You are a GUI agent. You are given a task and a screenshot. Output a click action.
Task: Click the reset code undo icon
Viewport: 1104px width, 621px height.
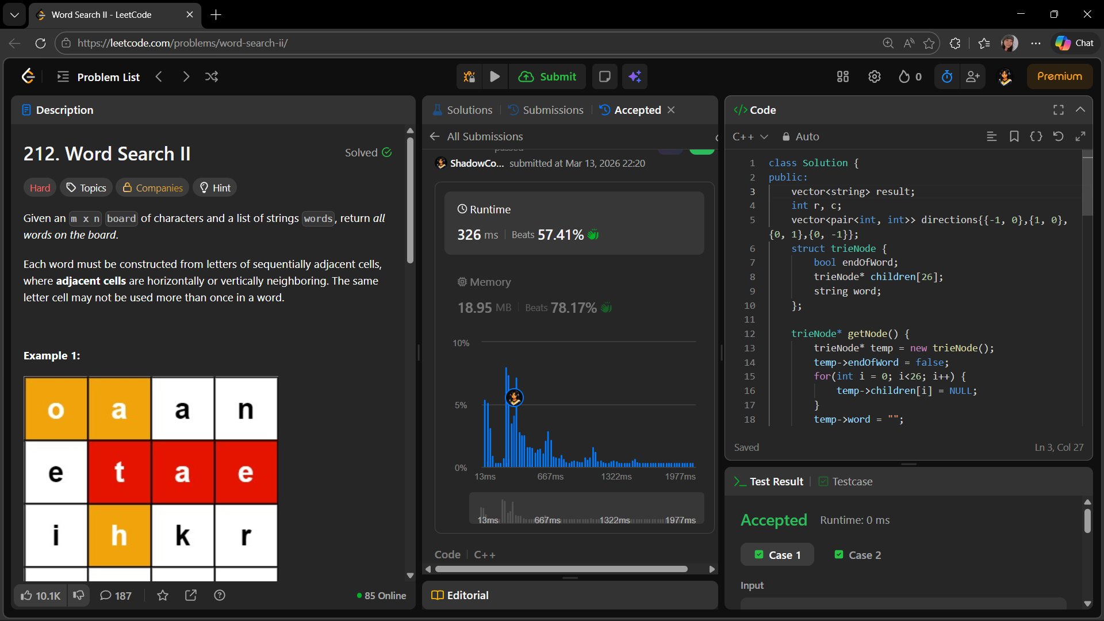[1058, 136]
